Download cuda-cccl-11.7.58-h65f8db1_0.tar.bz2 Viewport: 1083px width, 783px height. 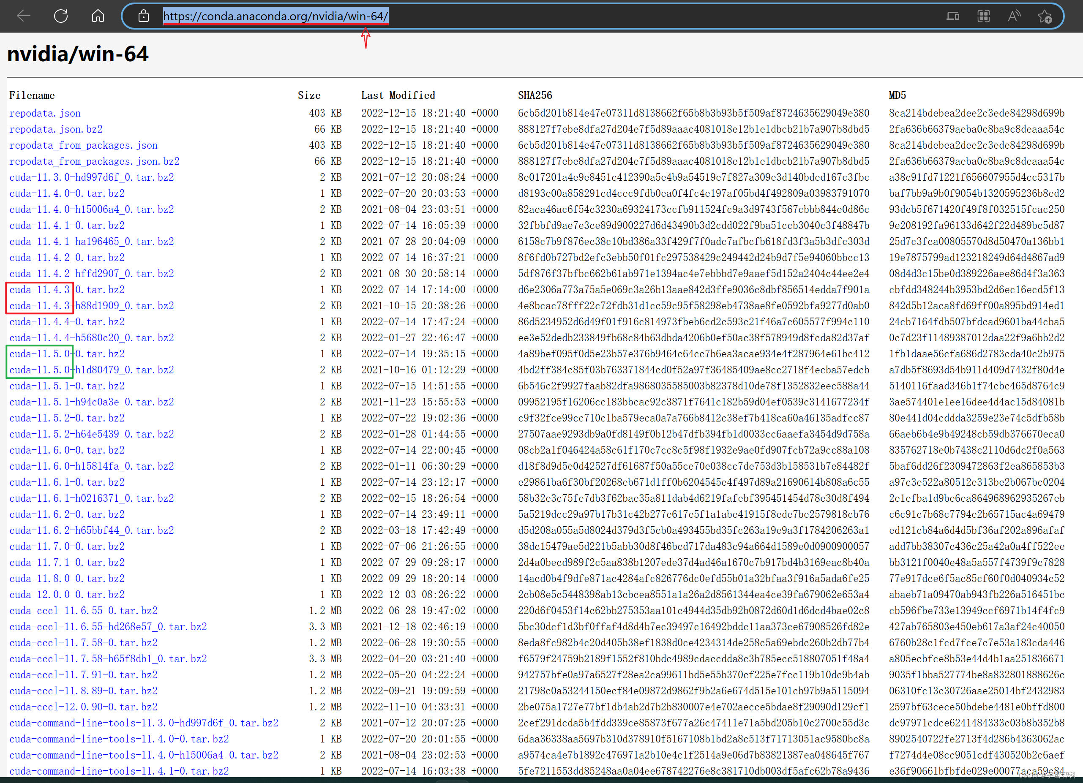pos(109,659)
